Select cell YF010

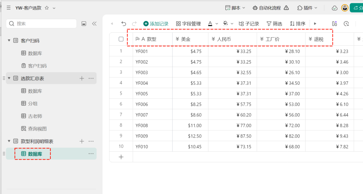pos(153,146)
